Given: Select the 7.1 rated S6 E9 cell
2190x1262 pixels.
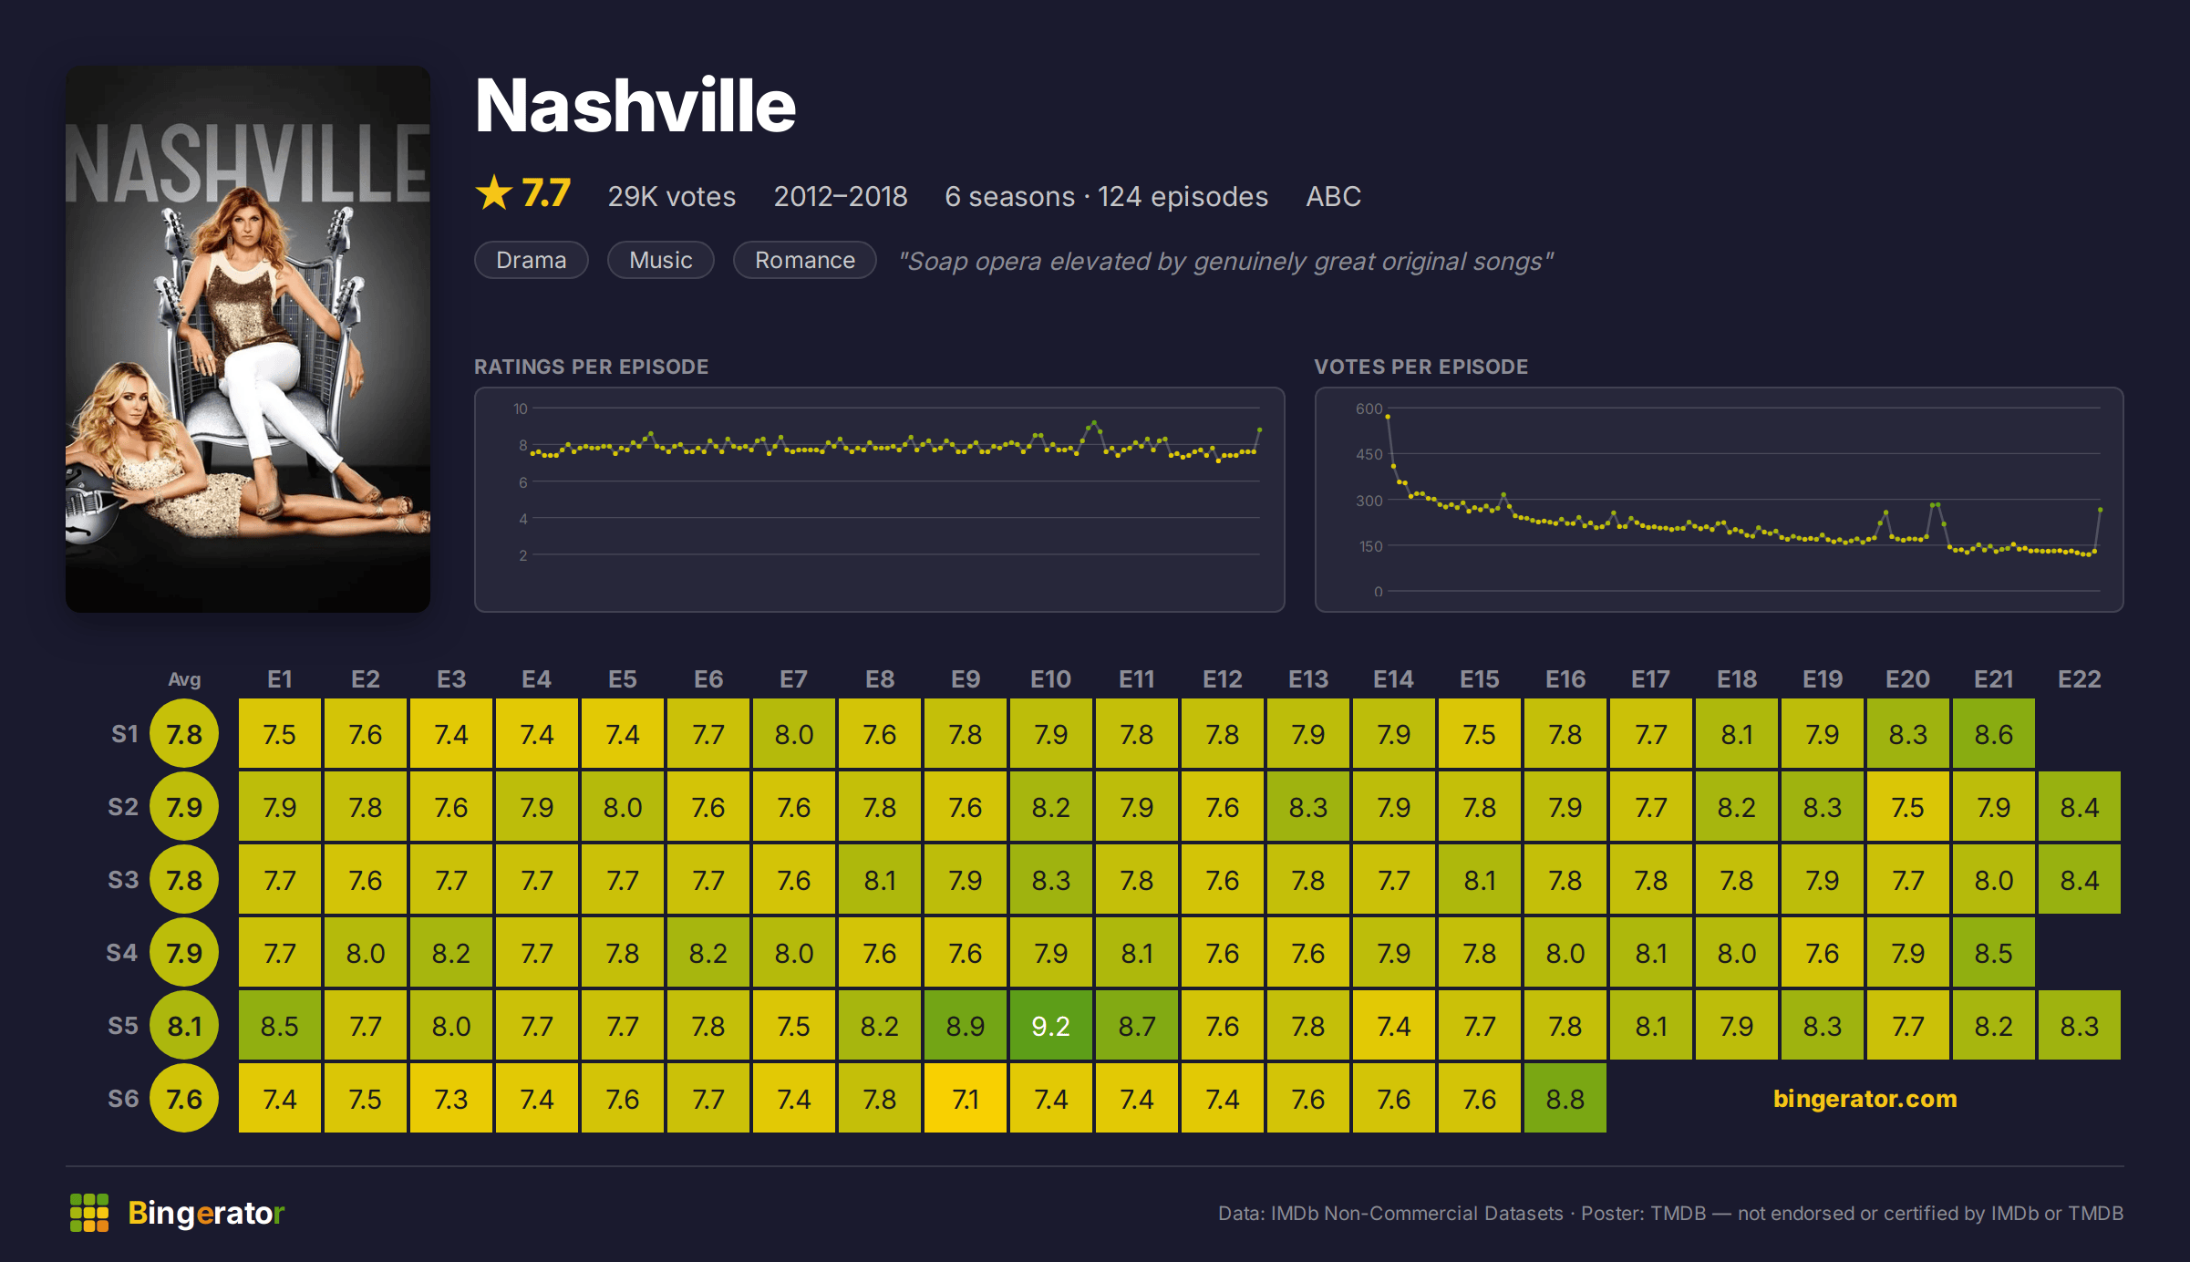Looking at the screenshot, I should click(x=966, y=1099).
